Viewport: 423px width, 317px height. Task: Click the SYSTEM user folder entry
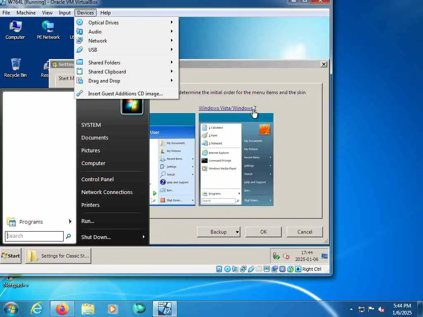(x=91, y=125)
